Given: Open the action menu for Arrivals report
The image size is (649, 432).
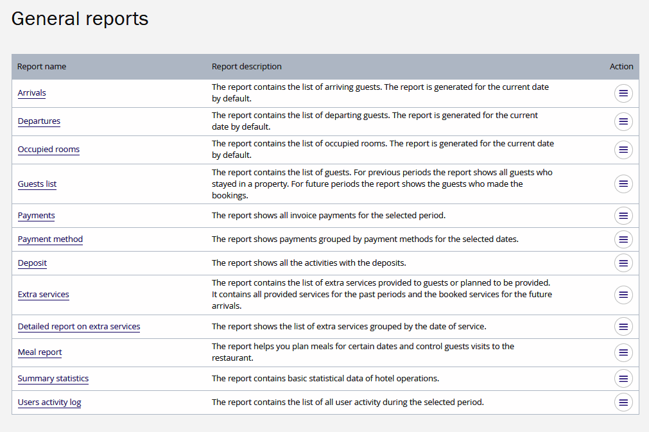Looking at the screenshot, I should [x=623, y=94].
